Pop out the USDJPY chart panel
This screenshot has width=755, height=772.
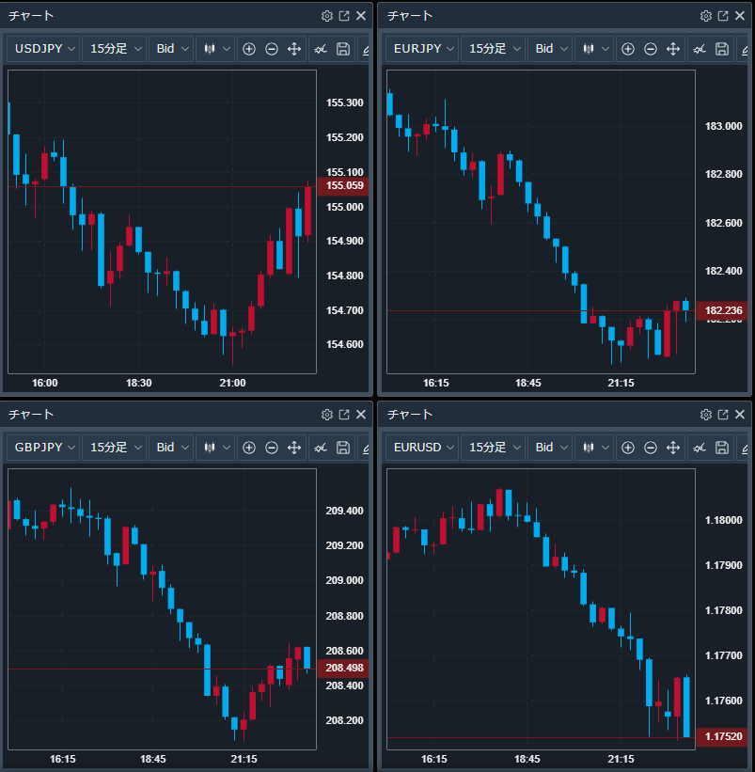[x=344, y=16]
